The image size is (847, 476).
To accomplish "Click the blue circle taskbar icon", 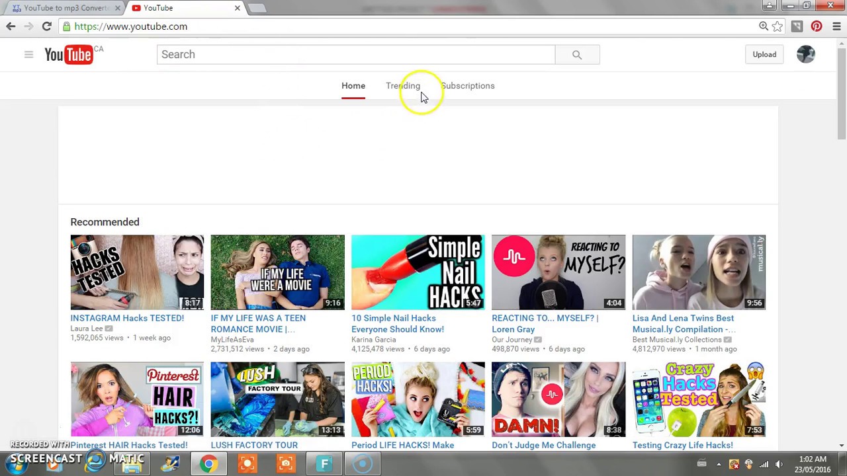I will (x=363, y=463).
